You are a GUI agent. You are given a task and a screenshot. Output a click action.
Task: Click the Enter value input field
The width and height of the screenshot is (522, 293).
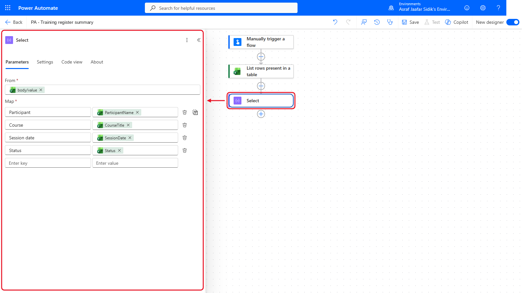(135, 163)
